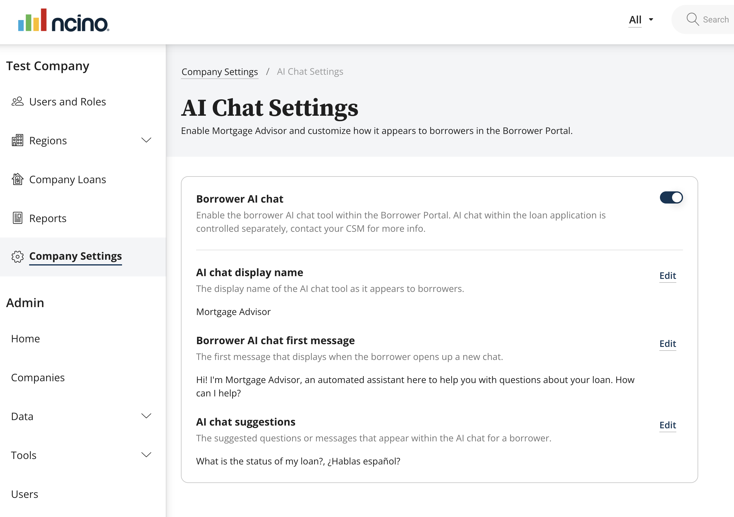Edit the AI chat suggestions
Image resolution: width=734 pixels, height=517 pixels.
pos(668,425)
